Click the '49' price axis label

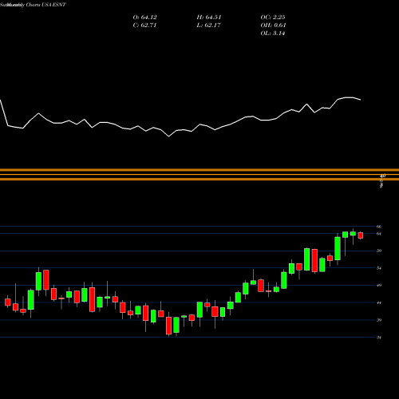tap(379, 286)
